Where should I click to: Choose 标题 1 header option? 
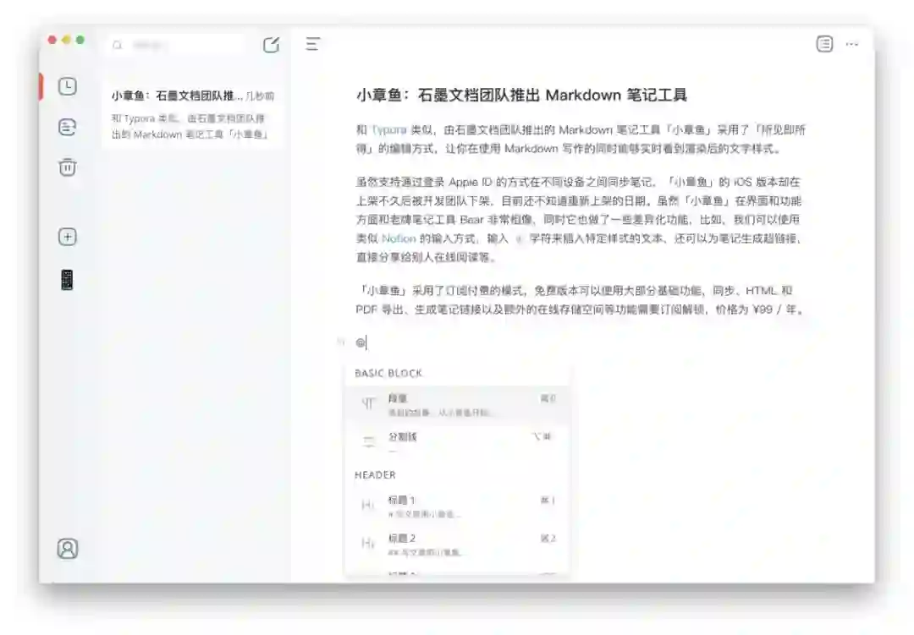coord(457,506)
